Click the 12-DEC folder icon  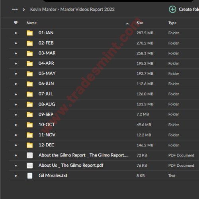point(29,145)
